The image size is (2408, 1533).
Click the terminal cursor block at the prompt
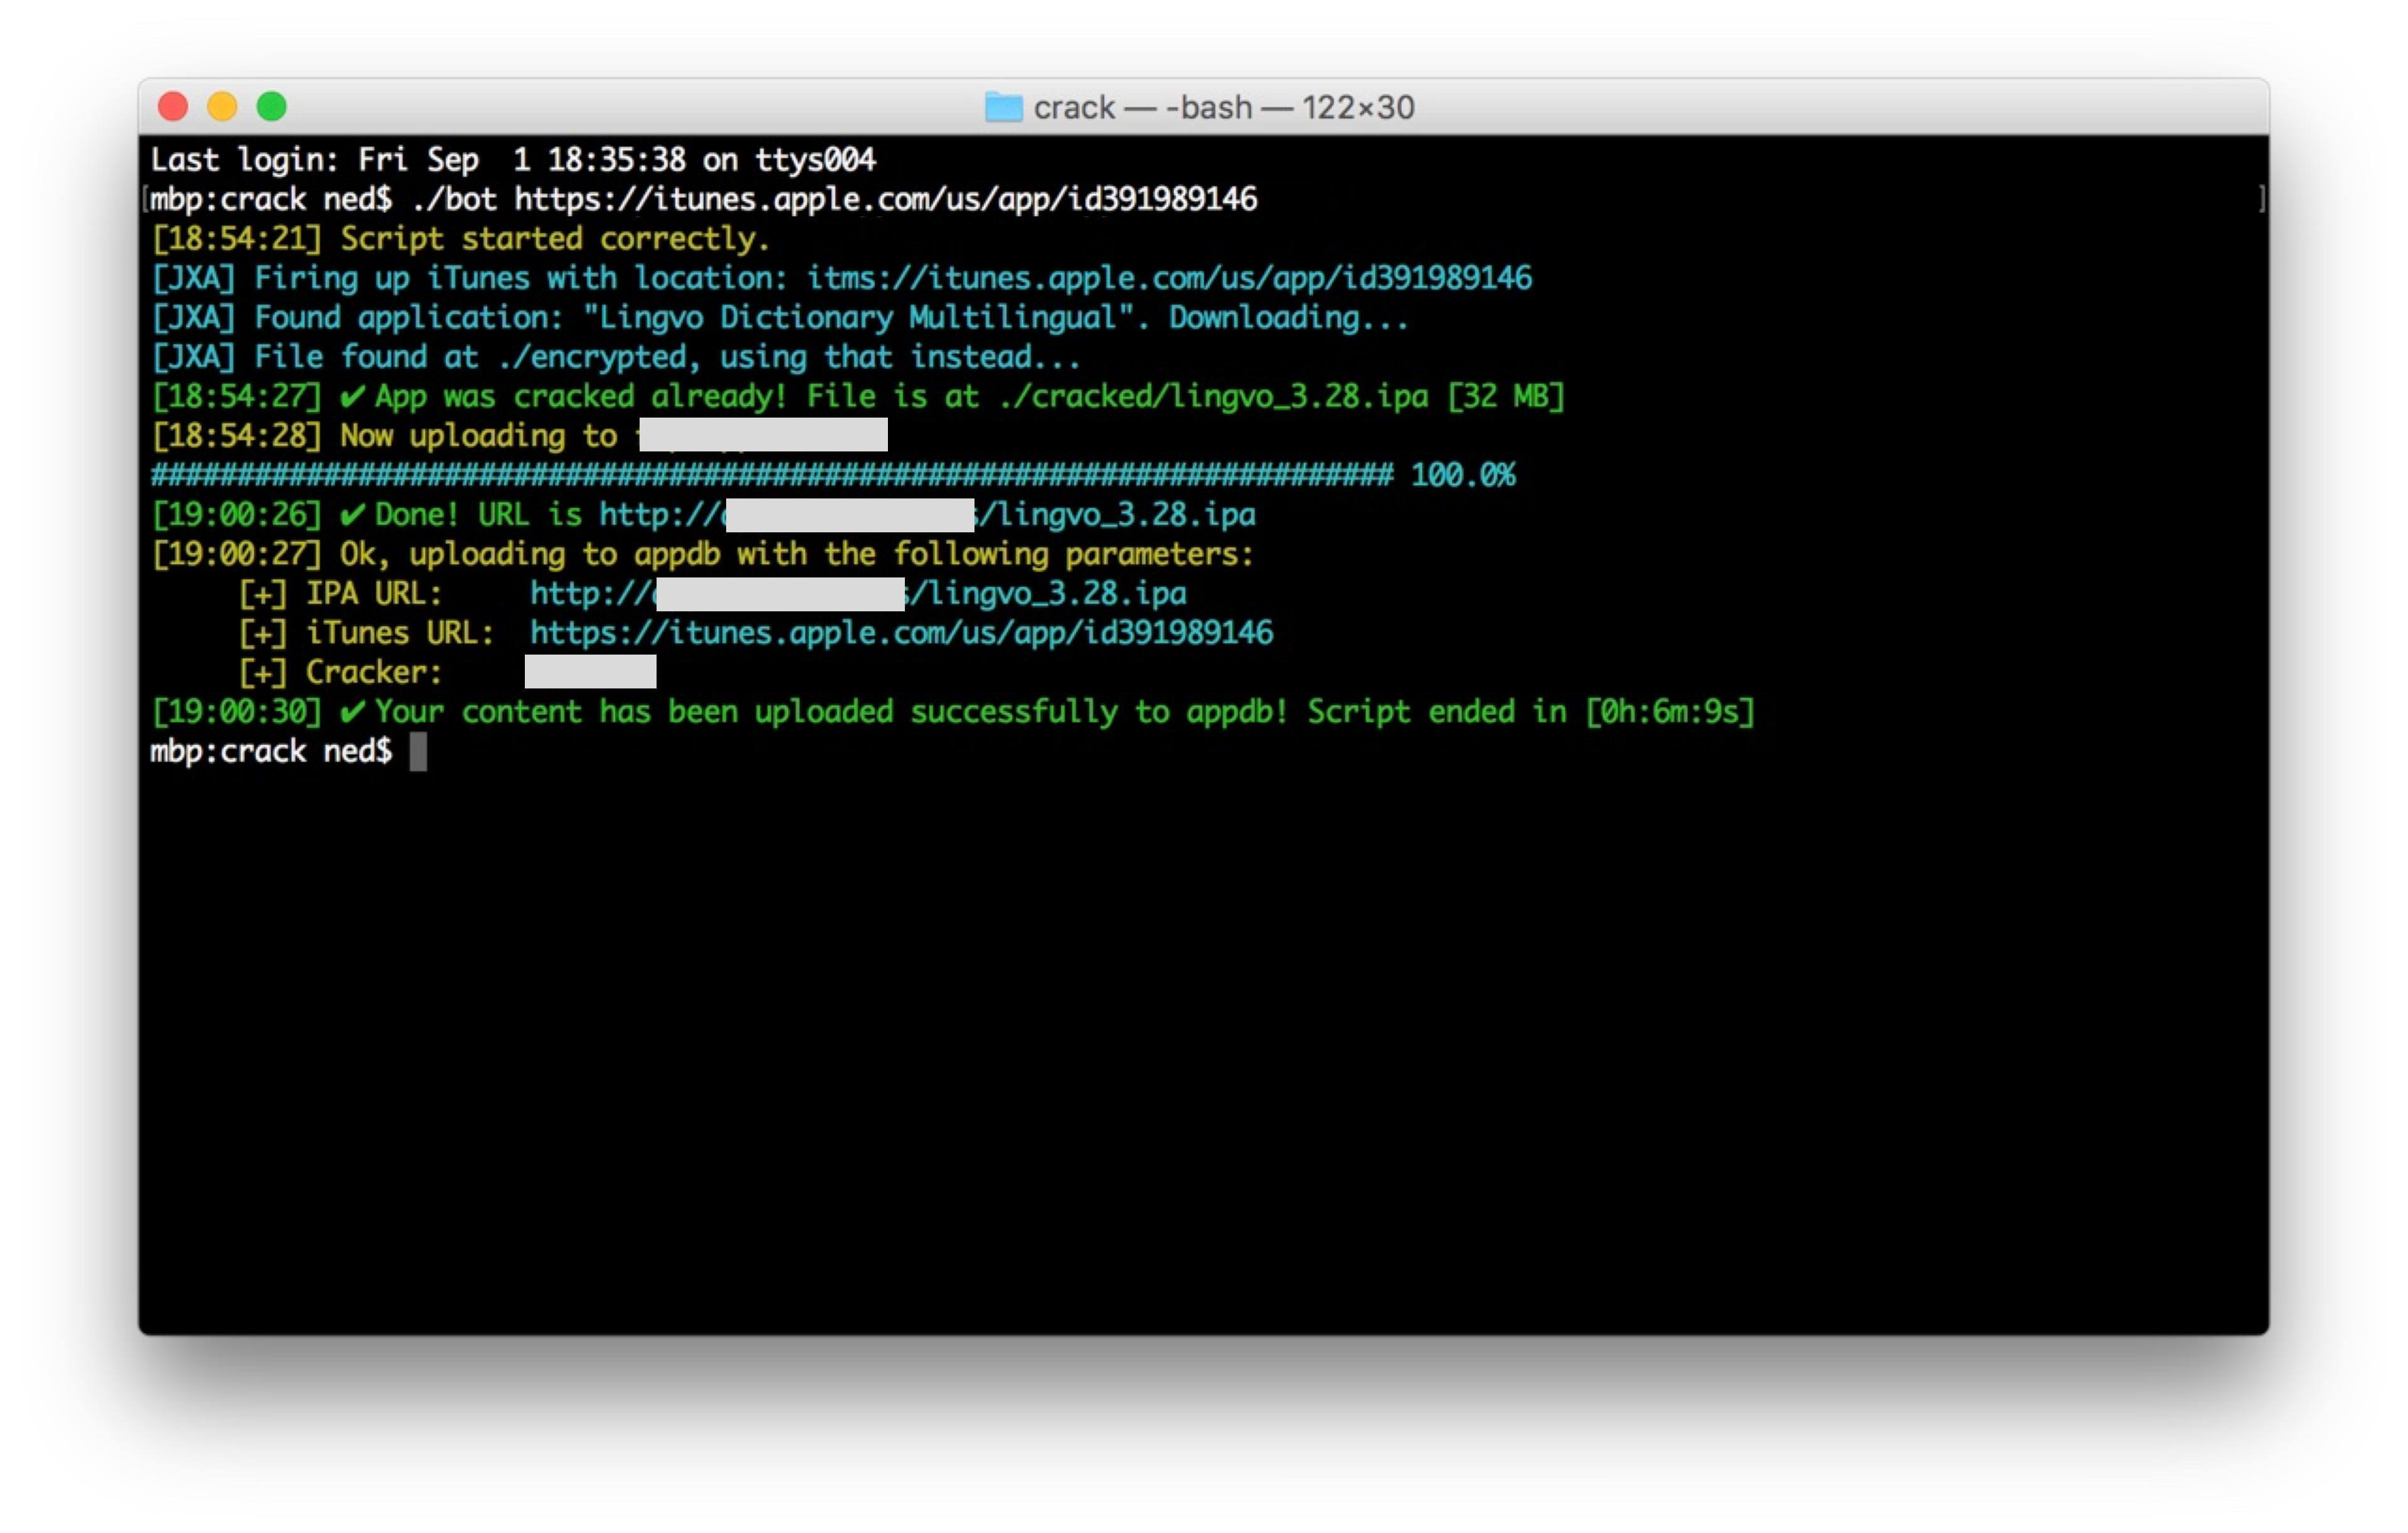pos(418,751)
